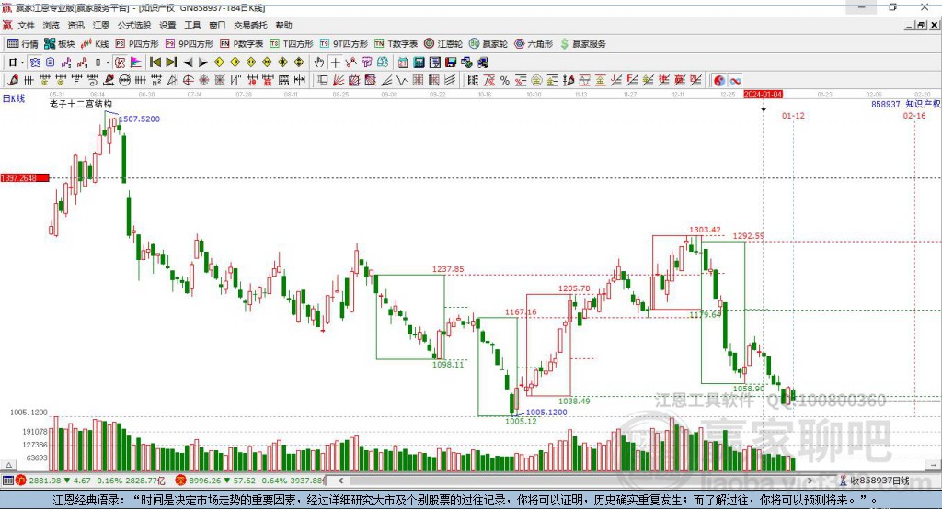Image resolution: width=942 pixels, height=509 pixels.
Task: Click the 858937 知识产权 stock label
Action: (x=906, y=104)
